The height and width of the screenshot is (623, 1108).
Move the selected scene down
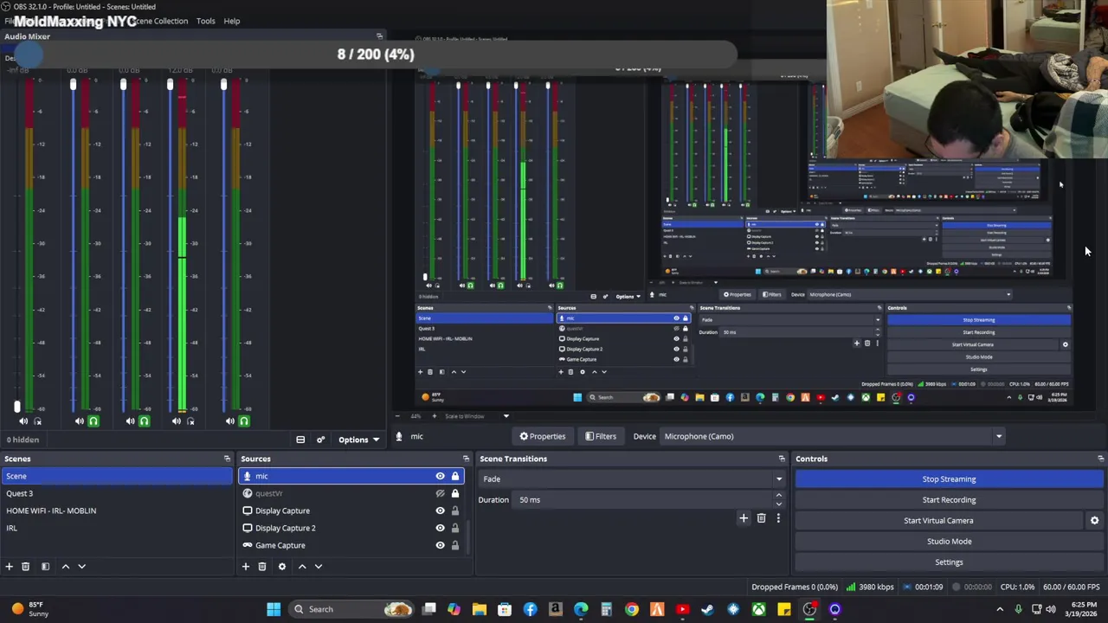coord(81,567)
